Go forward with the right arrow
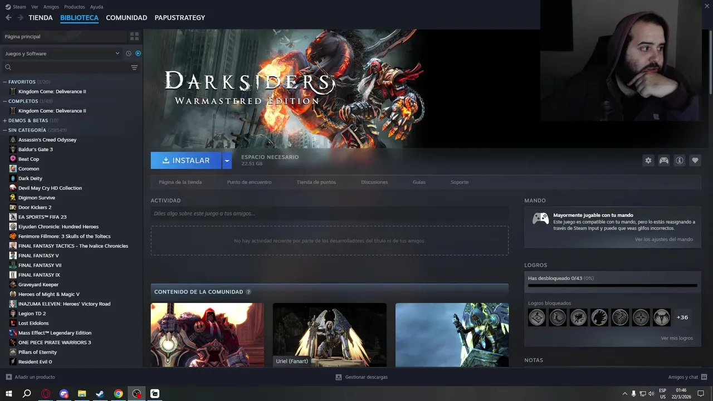Screen dimensions: 713x401 coord(20,18)
